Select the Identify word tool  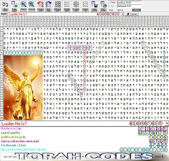[67, 4]
